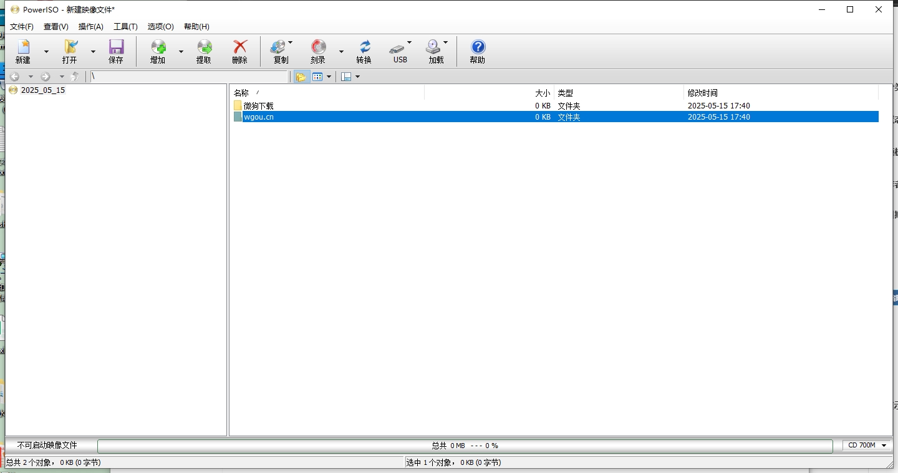The width and height of the screenshot is (898, 473).
Task: Click the 刻录 (Burn) disc icon
Action: tap(319, 47)
